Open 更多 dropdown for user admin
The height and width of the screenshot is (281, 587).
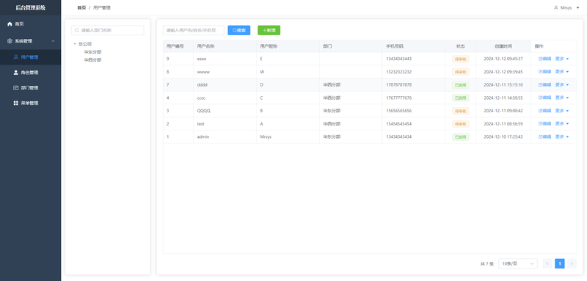[562, 137]
